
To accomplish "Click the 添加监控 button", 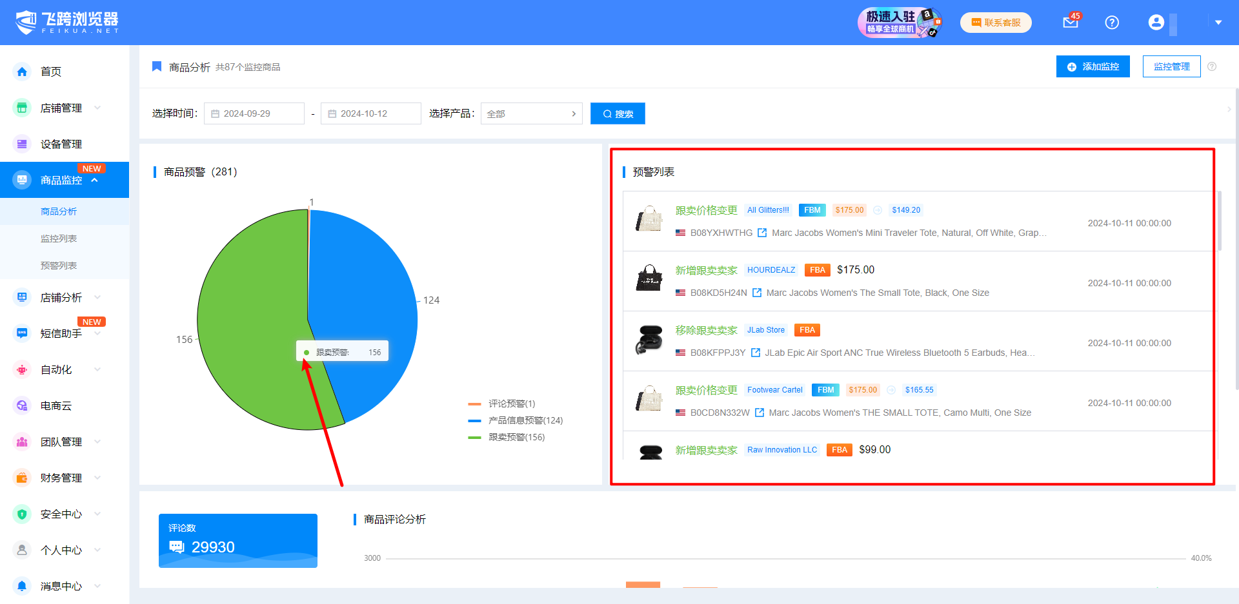I will click(x=1093, y=66).
